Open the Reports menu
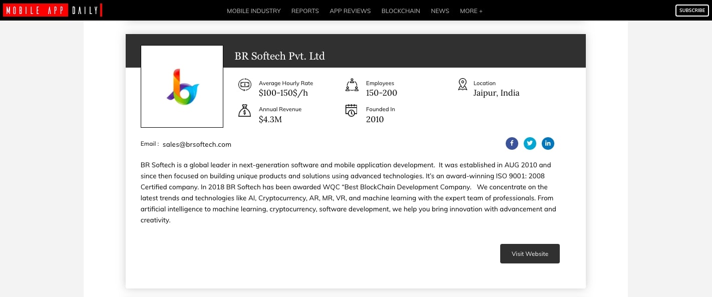Image resolution: width=712 pixels, height=297 pixels. pyautogui.click(x=305, y=11)
